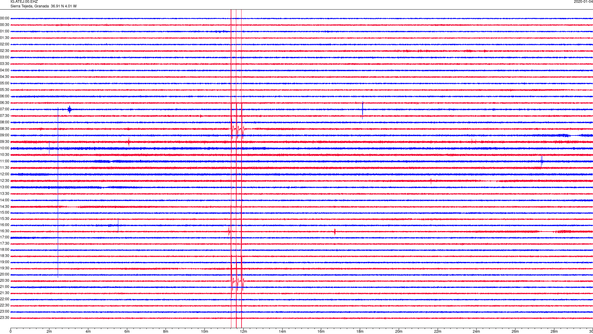This screenshot has width=593, height=334.
Task: Click the blue spike on the 16:00 trace near 5m
Action: (118, 225)
